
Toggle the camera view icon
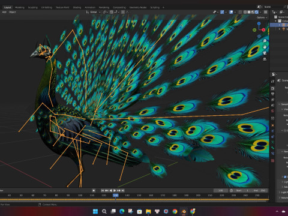tap(265, 53)
